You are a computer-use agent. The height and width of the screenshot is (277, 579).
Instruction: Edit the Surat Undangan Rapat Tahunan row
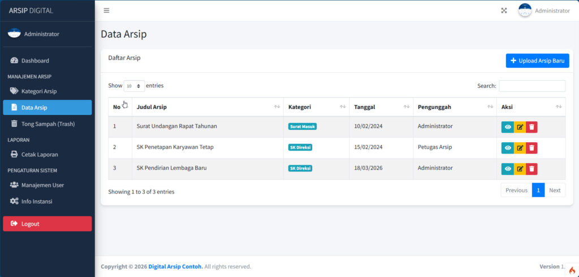[520, 127]
